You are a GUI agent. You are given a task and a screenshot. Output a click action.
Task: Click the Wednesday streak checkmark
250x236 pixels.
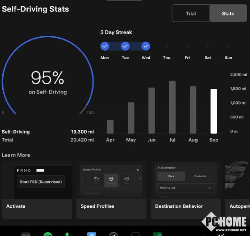(146, 46)
